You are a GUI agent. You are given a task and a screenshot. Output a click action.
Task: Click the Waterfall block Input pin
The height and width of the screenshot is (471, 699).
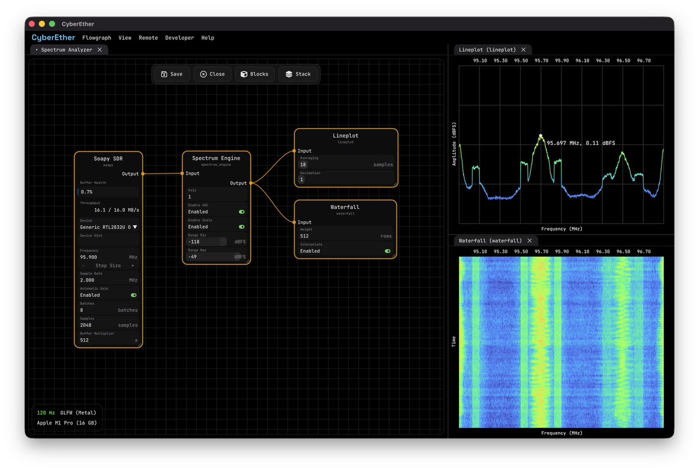295,222
